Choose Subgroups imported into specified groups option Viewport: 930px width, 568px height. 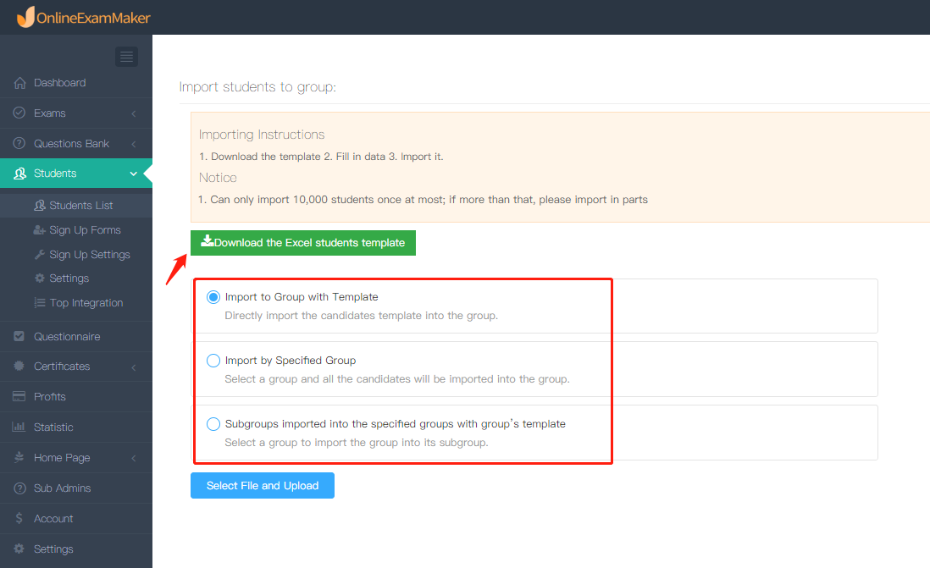click(x=213, y=424)
